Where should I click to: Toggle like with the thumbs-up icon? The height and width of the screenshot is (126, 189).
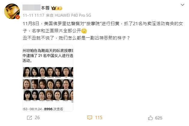[150, 118]
